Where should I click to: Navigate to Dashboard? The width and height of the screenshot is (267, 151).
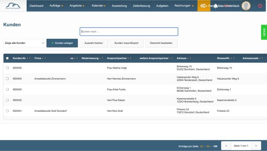pos(36,6)
